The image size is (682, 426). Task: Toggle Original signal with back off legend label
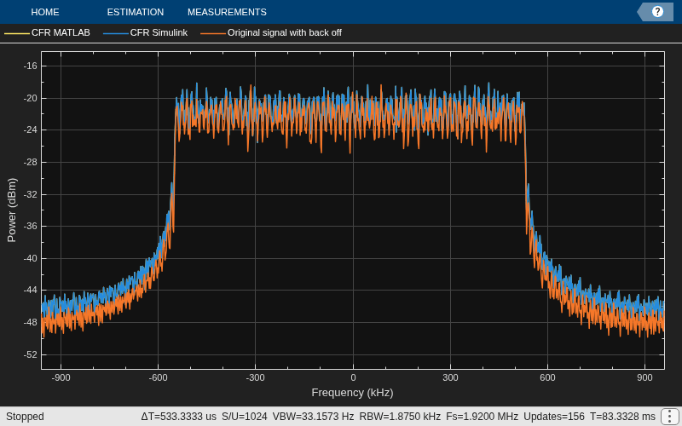point(285,32)
